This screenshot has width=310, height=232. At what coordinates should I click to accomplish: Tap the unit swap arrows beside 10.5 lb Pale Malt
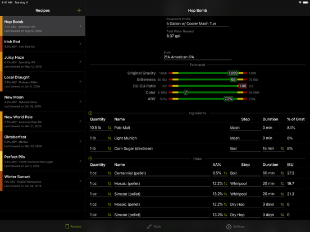pos(110,128)
